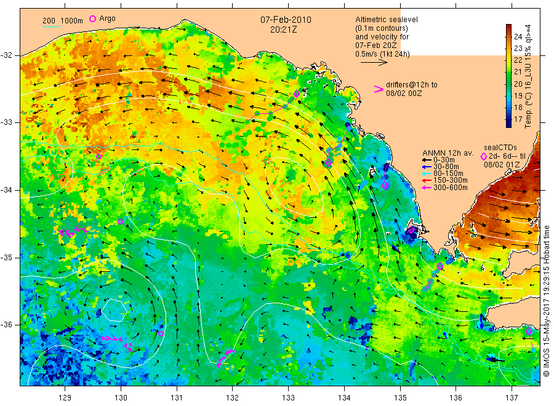Click the black 0-30m arrow in the ANMN legend
Image resolution: width=554 pixels, height=406 pixels.
[x=427, y=160]
